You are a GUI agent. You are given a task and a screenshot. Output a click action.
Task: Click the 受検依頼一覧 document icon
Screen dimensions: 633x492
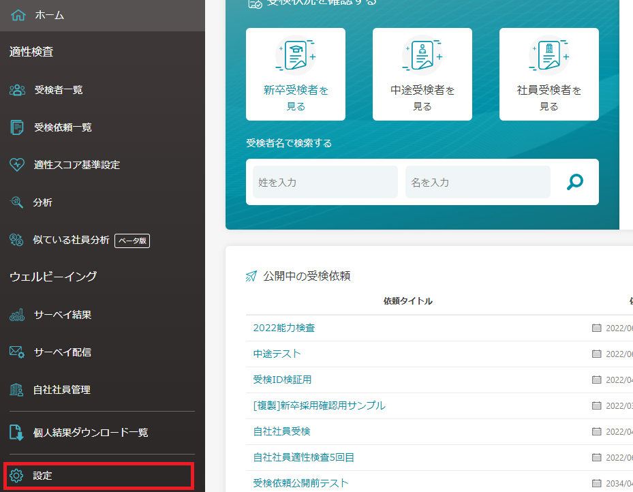pyautogui.click(x=17, y=127)
